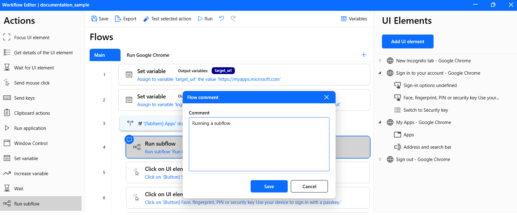Click the step 5 Click on UI element icon
The height and width of the screenshot is (215, 517).
tap(136, 172)
